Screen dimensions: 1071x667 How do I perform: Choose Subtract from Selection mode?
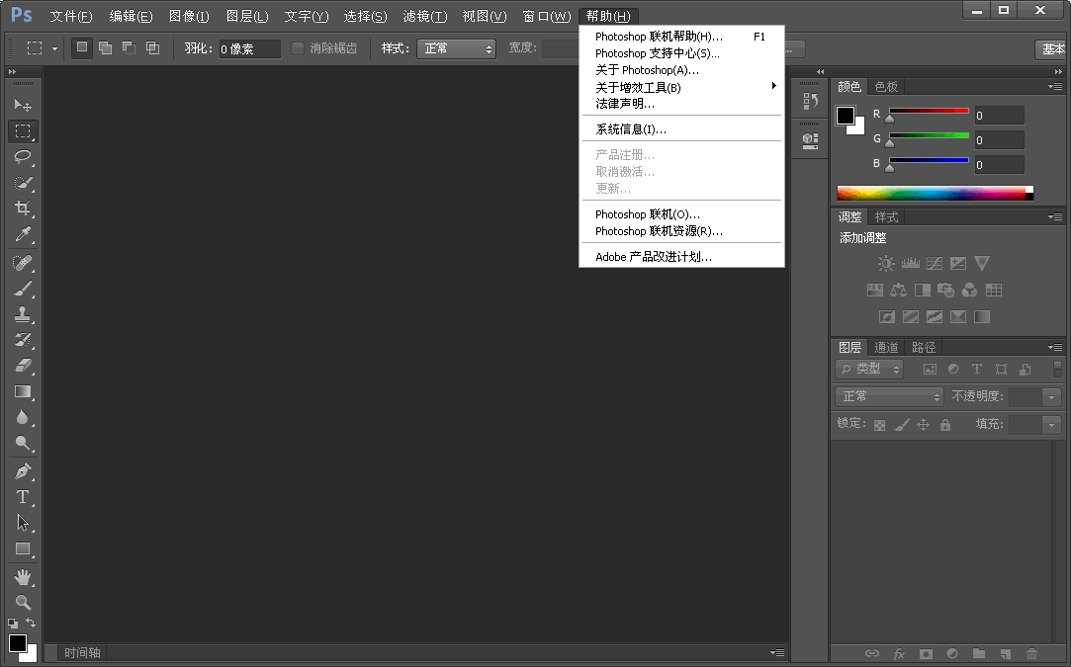click(129, 47)
